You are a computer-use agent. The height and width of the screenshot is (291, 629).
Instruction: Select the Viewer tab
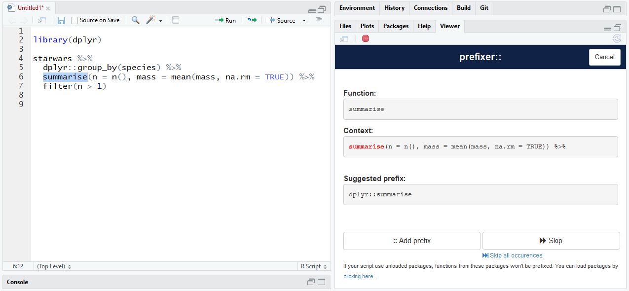pyautogui.click(x=450, y=26)
